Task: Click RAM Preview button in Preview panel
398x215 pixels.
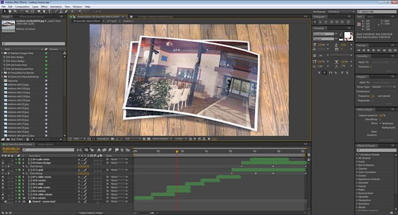Action: 395,50
